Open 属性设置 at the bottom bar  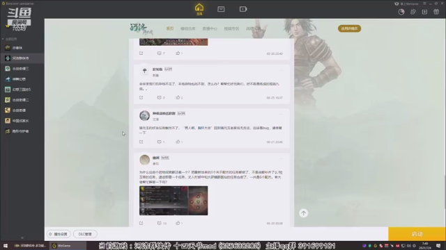[x=59, y=234]
